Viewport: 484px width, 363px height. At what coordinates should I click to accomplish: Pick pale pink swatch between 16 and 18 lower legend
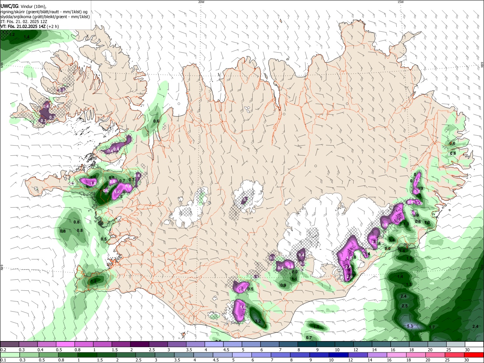[x=396, y=355]
